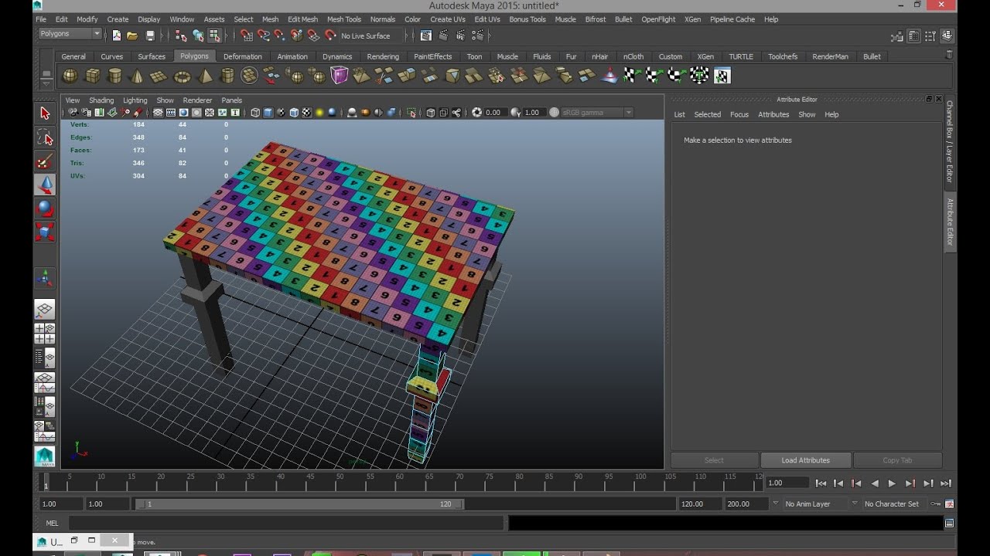Viewport: 990px width, 556px height.
Task: Switch to the Toolchefs shelf tab
Action: (x=783, y=56)
